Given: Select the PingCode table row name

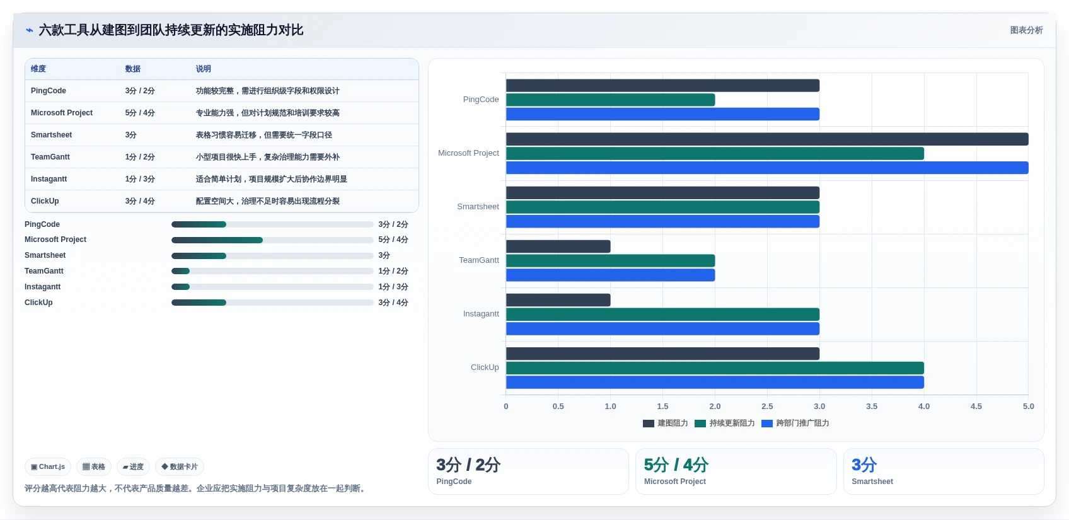Looking at the screenshot, I should pyautogui.click(x=49, y=91).
